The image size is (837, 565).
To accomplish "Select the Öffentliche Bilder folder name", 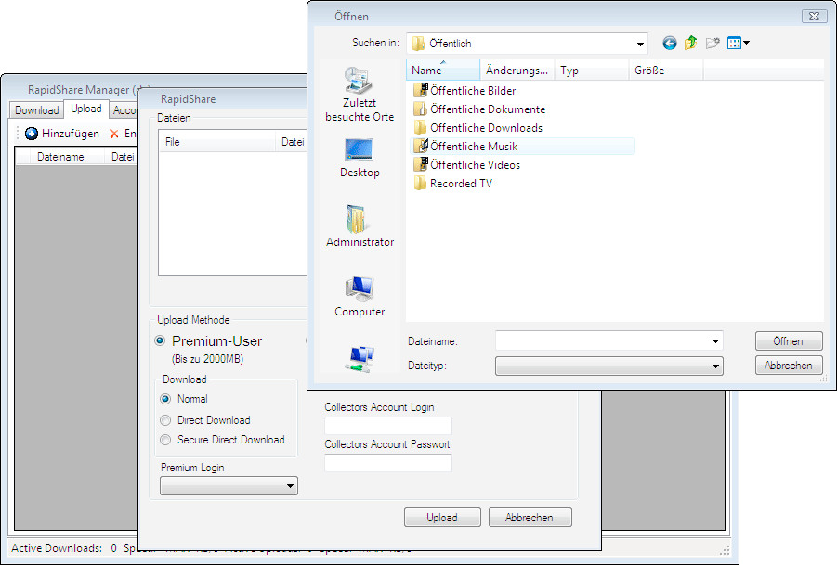I will pos(473,91).
